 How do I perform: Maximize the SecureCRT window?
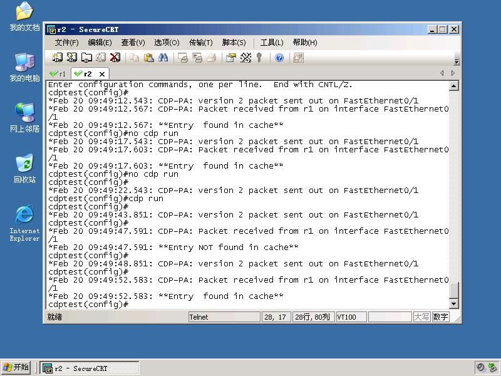point(443,29)
